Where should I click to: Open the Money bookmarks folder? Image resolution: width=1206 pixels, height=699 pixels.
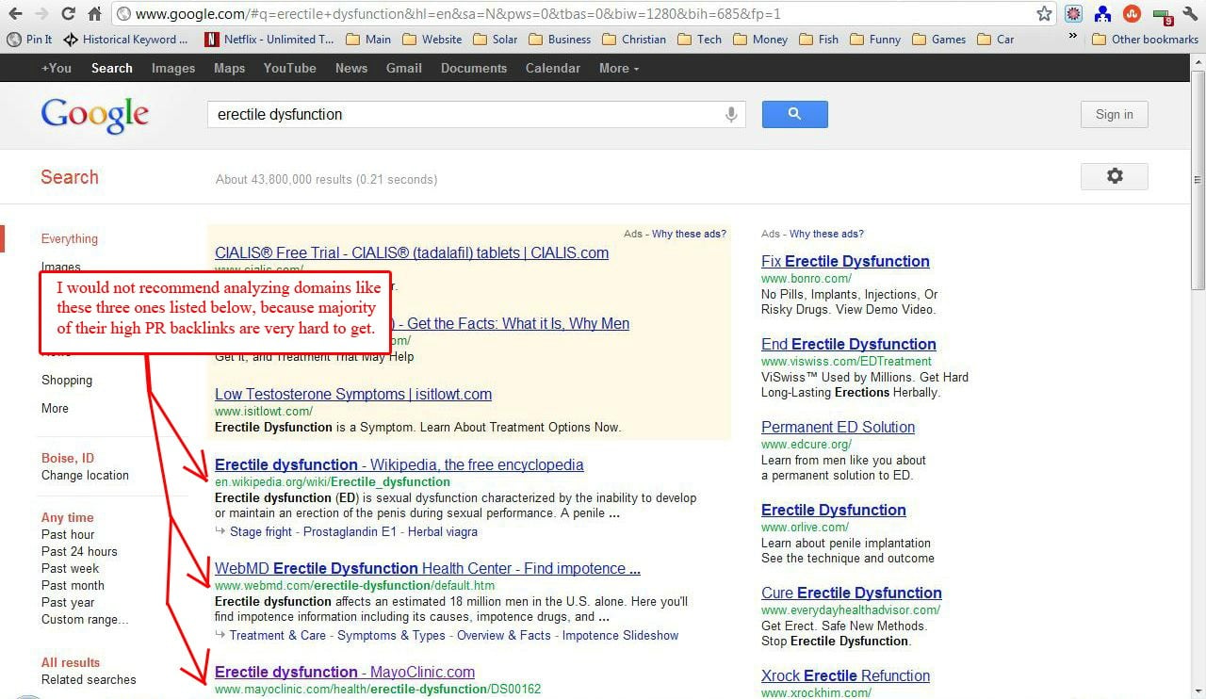tap(760, 40)
